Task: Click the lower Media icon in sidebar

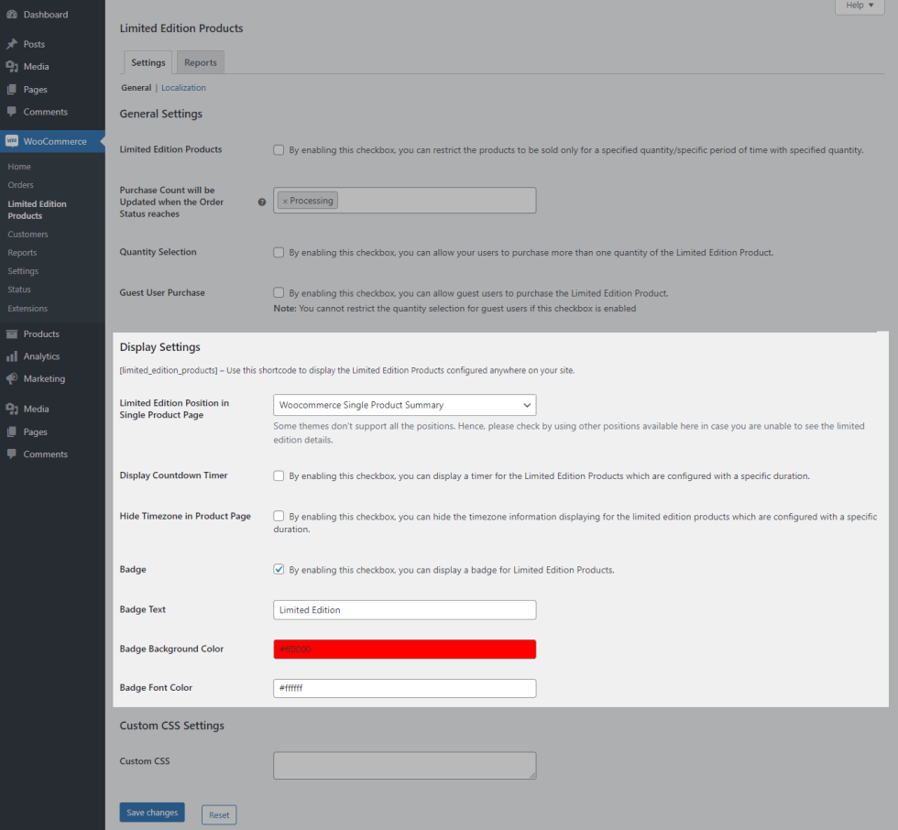Action: click(x=11, y=409)
